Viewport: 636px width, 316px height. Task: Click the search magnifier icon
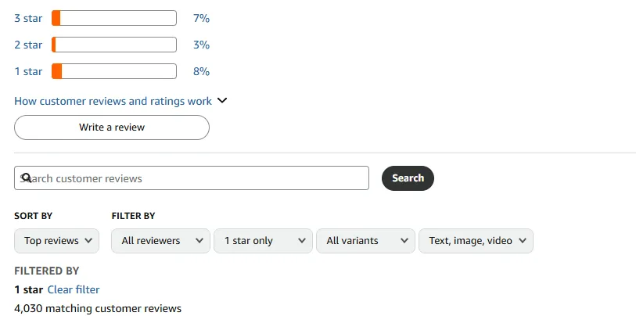pos(26,178)
